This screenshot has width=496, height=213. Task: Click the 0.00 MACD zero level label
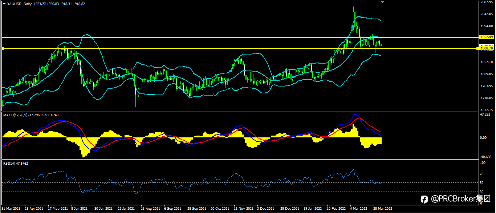point(483,138)
